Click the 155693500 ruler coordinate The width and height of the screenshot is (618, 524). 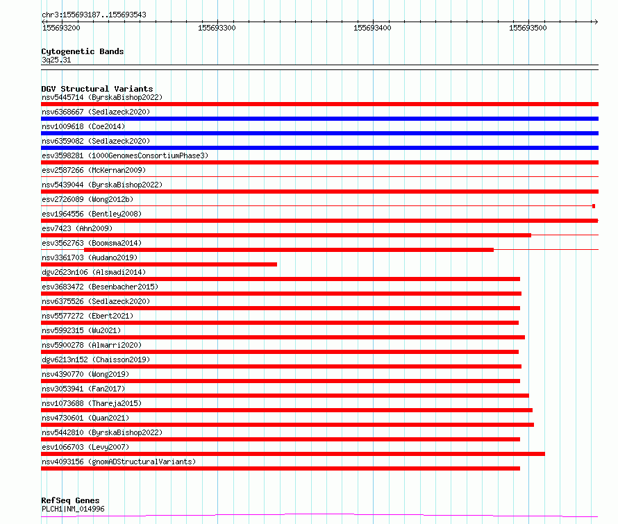point(528,28)
